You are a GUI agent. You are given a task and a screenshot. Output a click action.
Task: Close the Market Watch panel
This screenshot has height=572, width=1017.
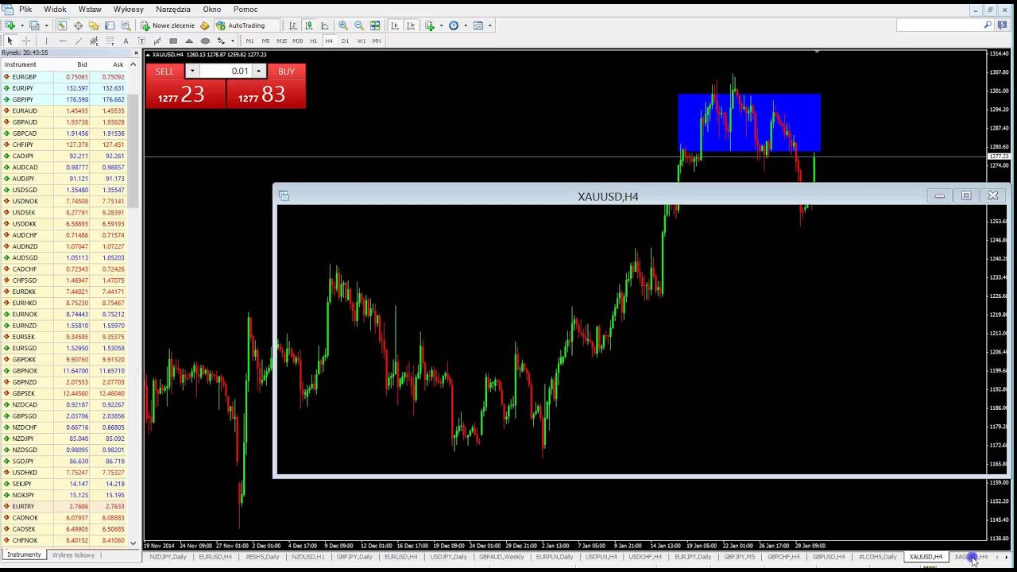[x=136, y=52]
